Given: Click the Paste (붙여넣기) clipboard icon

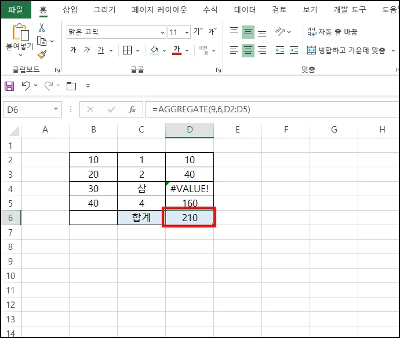Looking at the screenshot, I should tap(21, 32).
